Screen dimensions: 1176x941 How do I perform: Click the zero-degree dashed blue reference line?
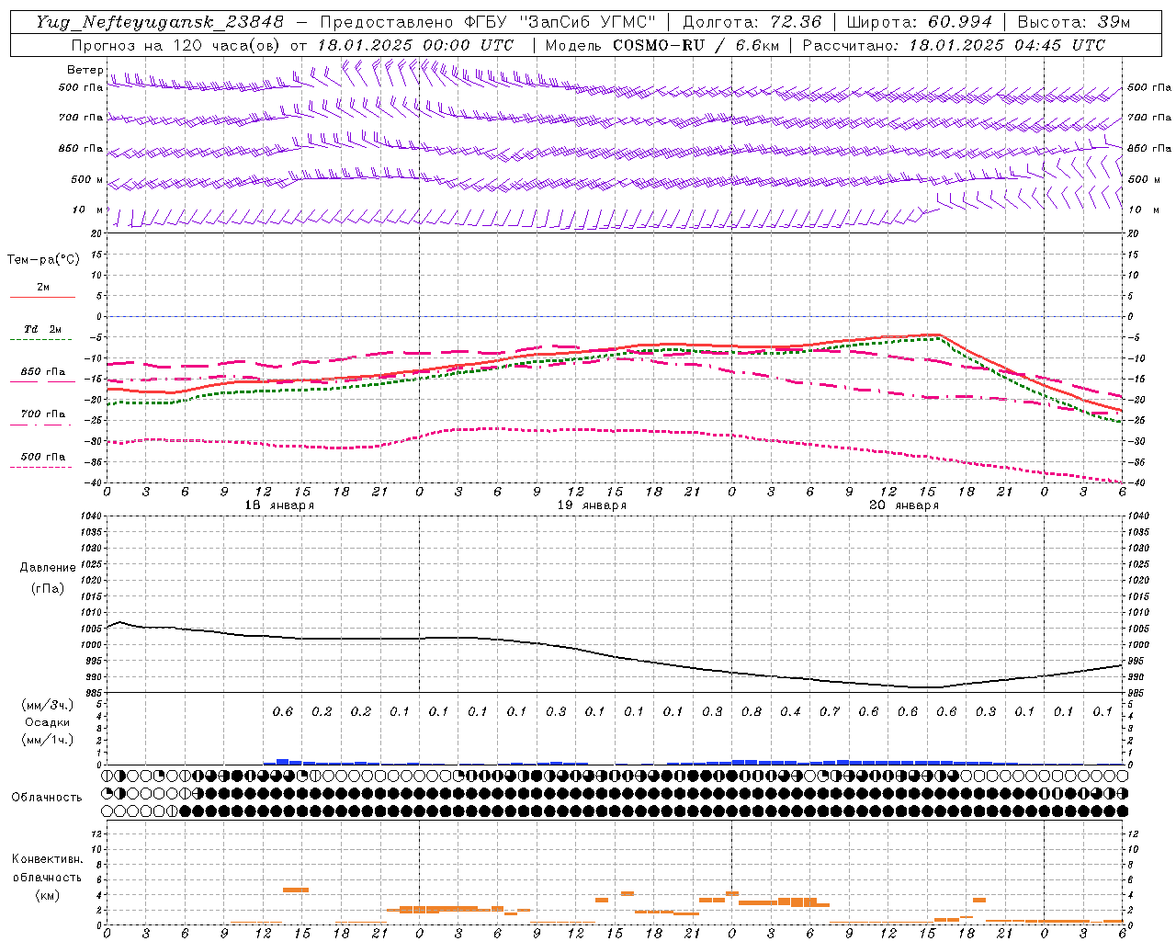pyautogui.click(x=614, y=316)
